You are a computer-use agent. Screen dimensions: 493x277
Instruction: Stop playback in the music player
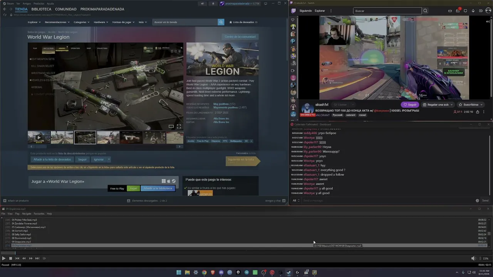[11, 259]
